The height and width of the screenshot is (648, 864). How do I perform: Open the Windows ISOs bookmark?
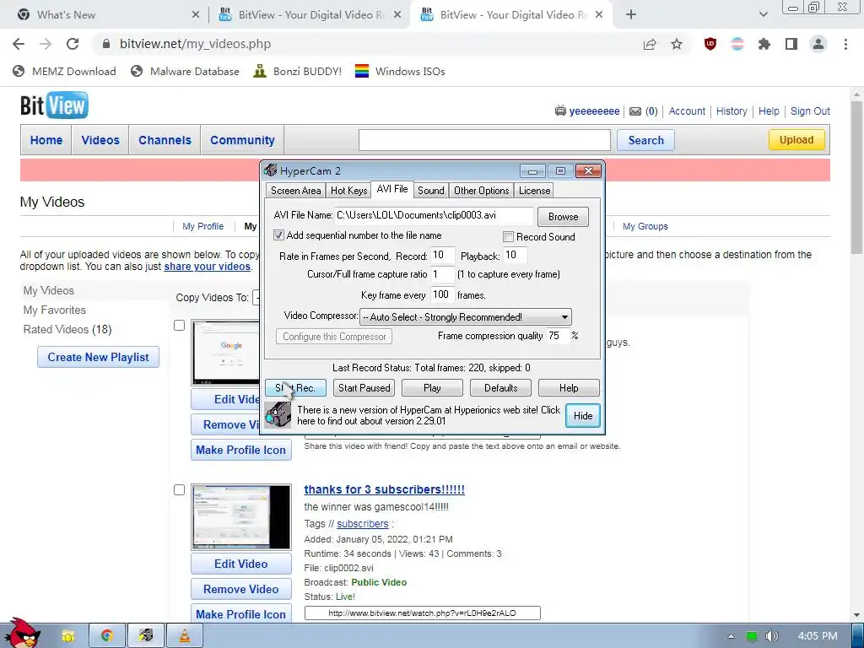pos(399,71)
